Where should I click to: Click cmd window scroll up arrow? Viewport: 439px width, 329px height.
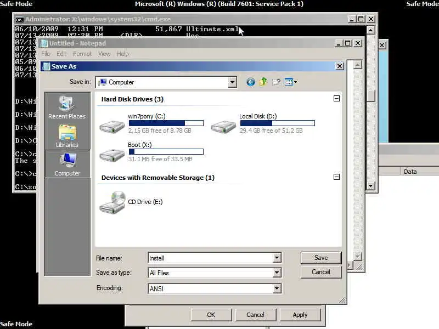[371, 30]
